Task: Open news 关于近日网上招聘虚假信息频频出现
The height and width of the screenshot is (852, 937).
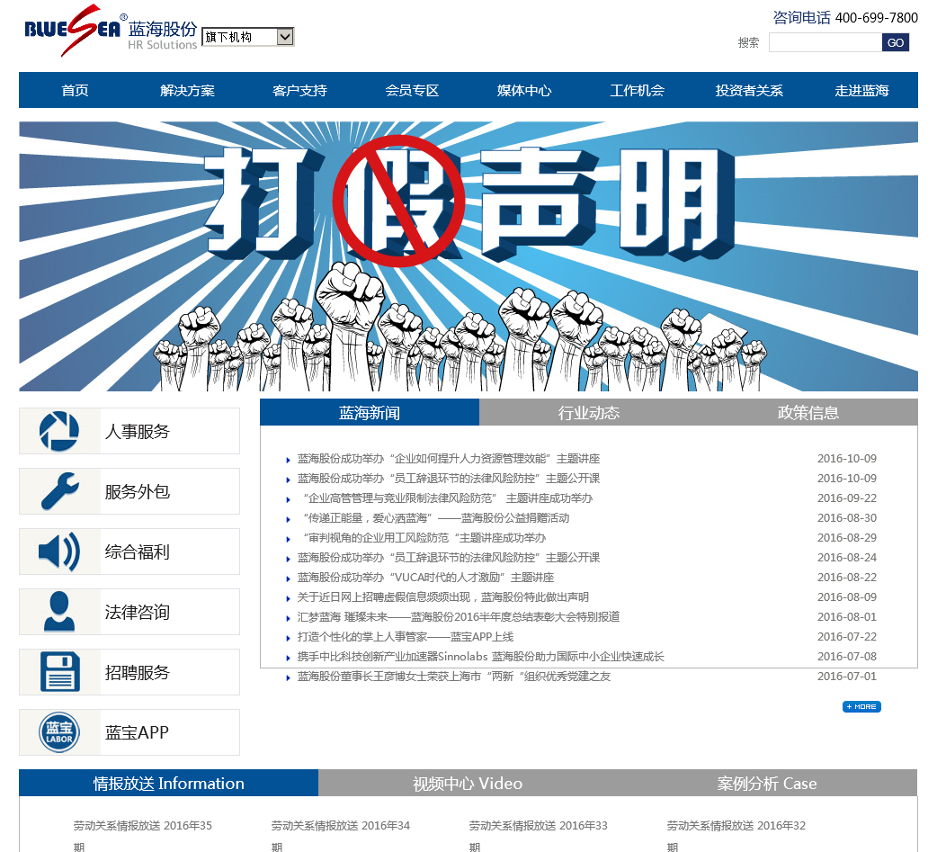Action: tap(442, 596)
